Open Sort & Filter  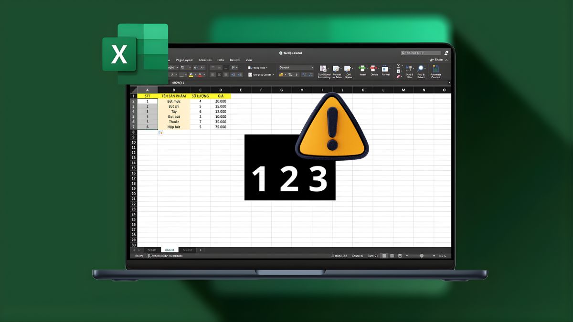409,68
